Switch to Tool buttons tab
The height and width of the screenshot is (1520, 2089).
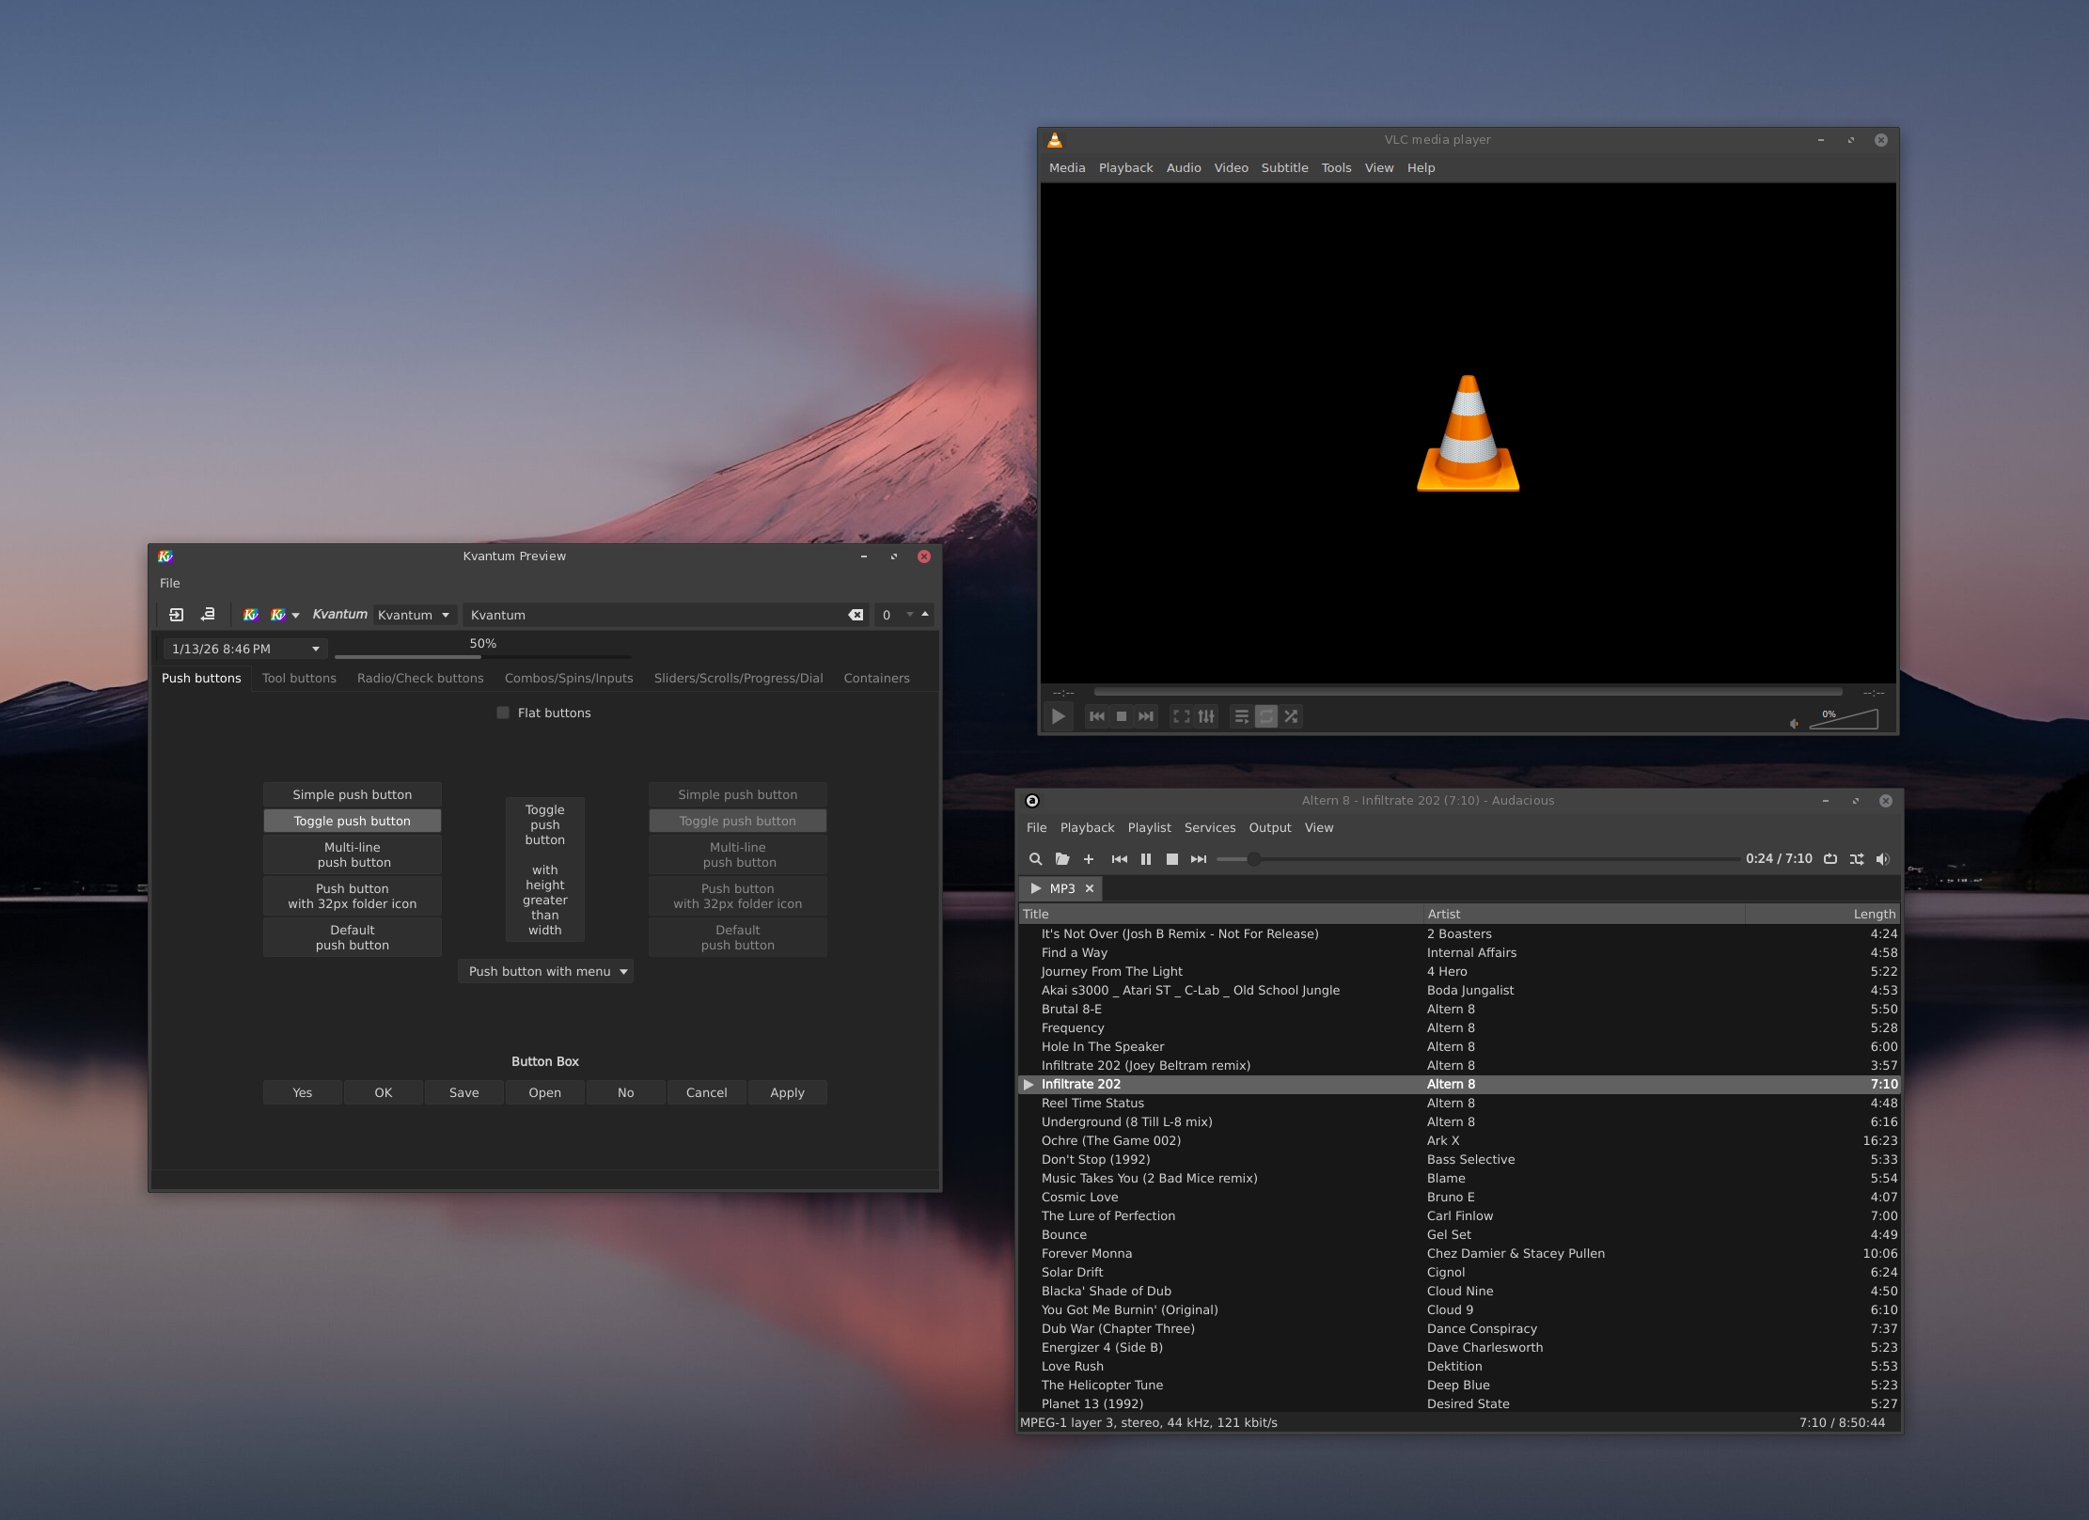point(299,678)
